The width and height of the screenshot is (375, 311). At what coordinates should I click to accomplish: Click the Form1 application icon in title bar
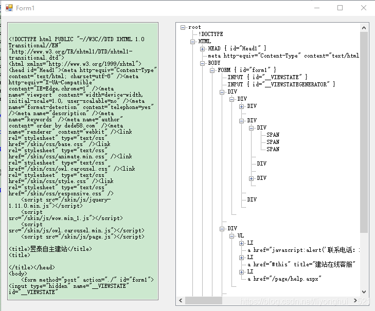9,8
